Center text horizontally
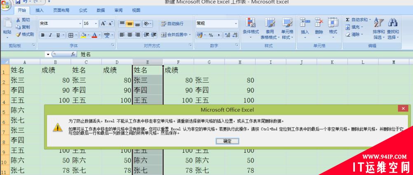The height and width of the screenshot is (175, 413). click(x=129, y=35)
